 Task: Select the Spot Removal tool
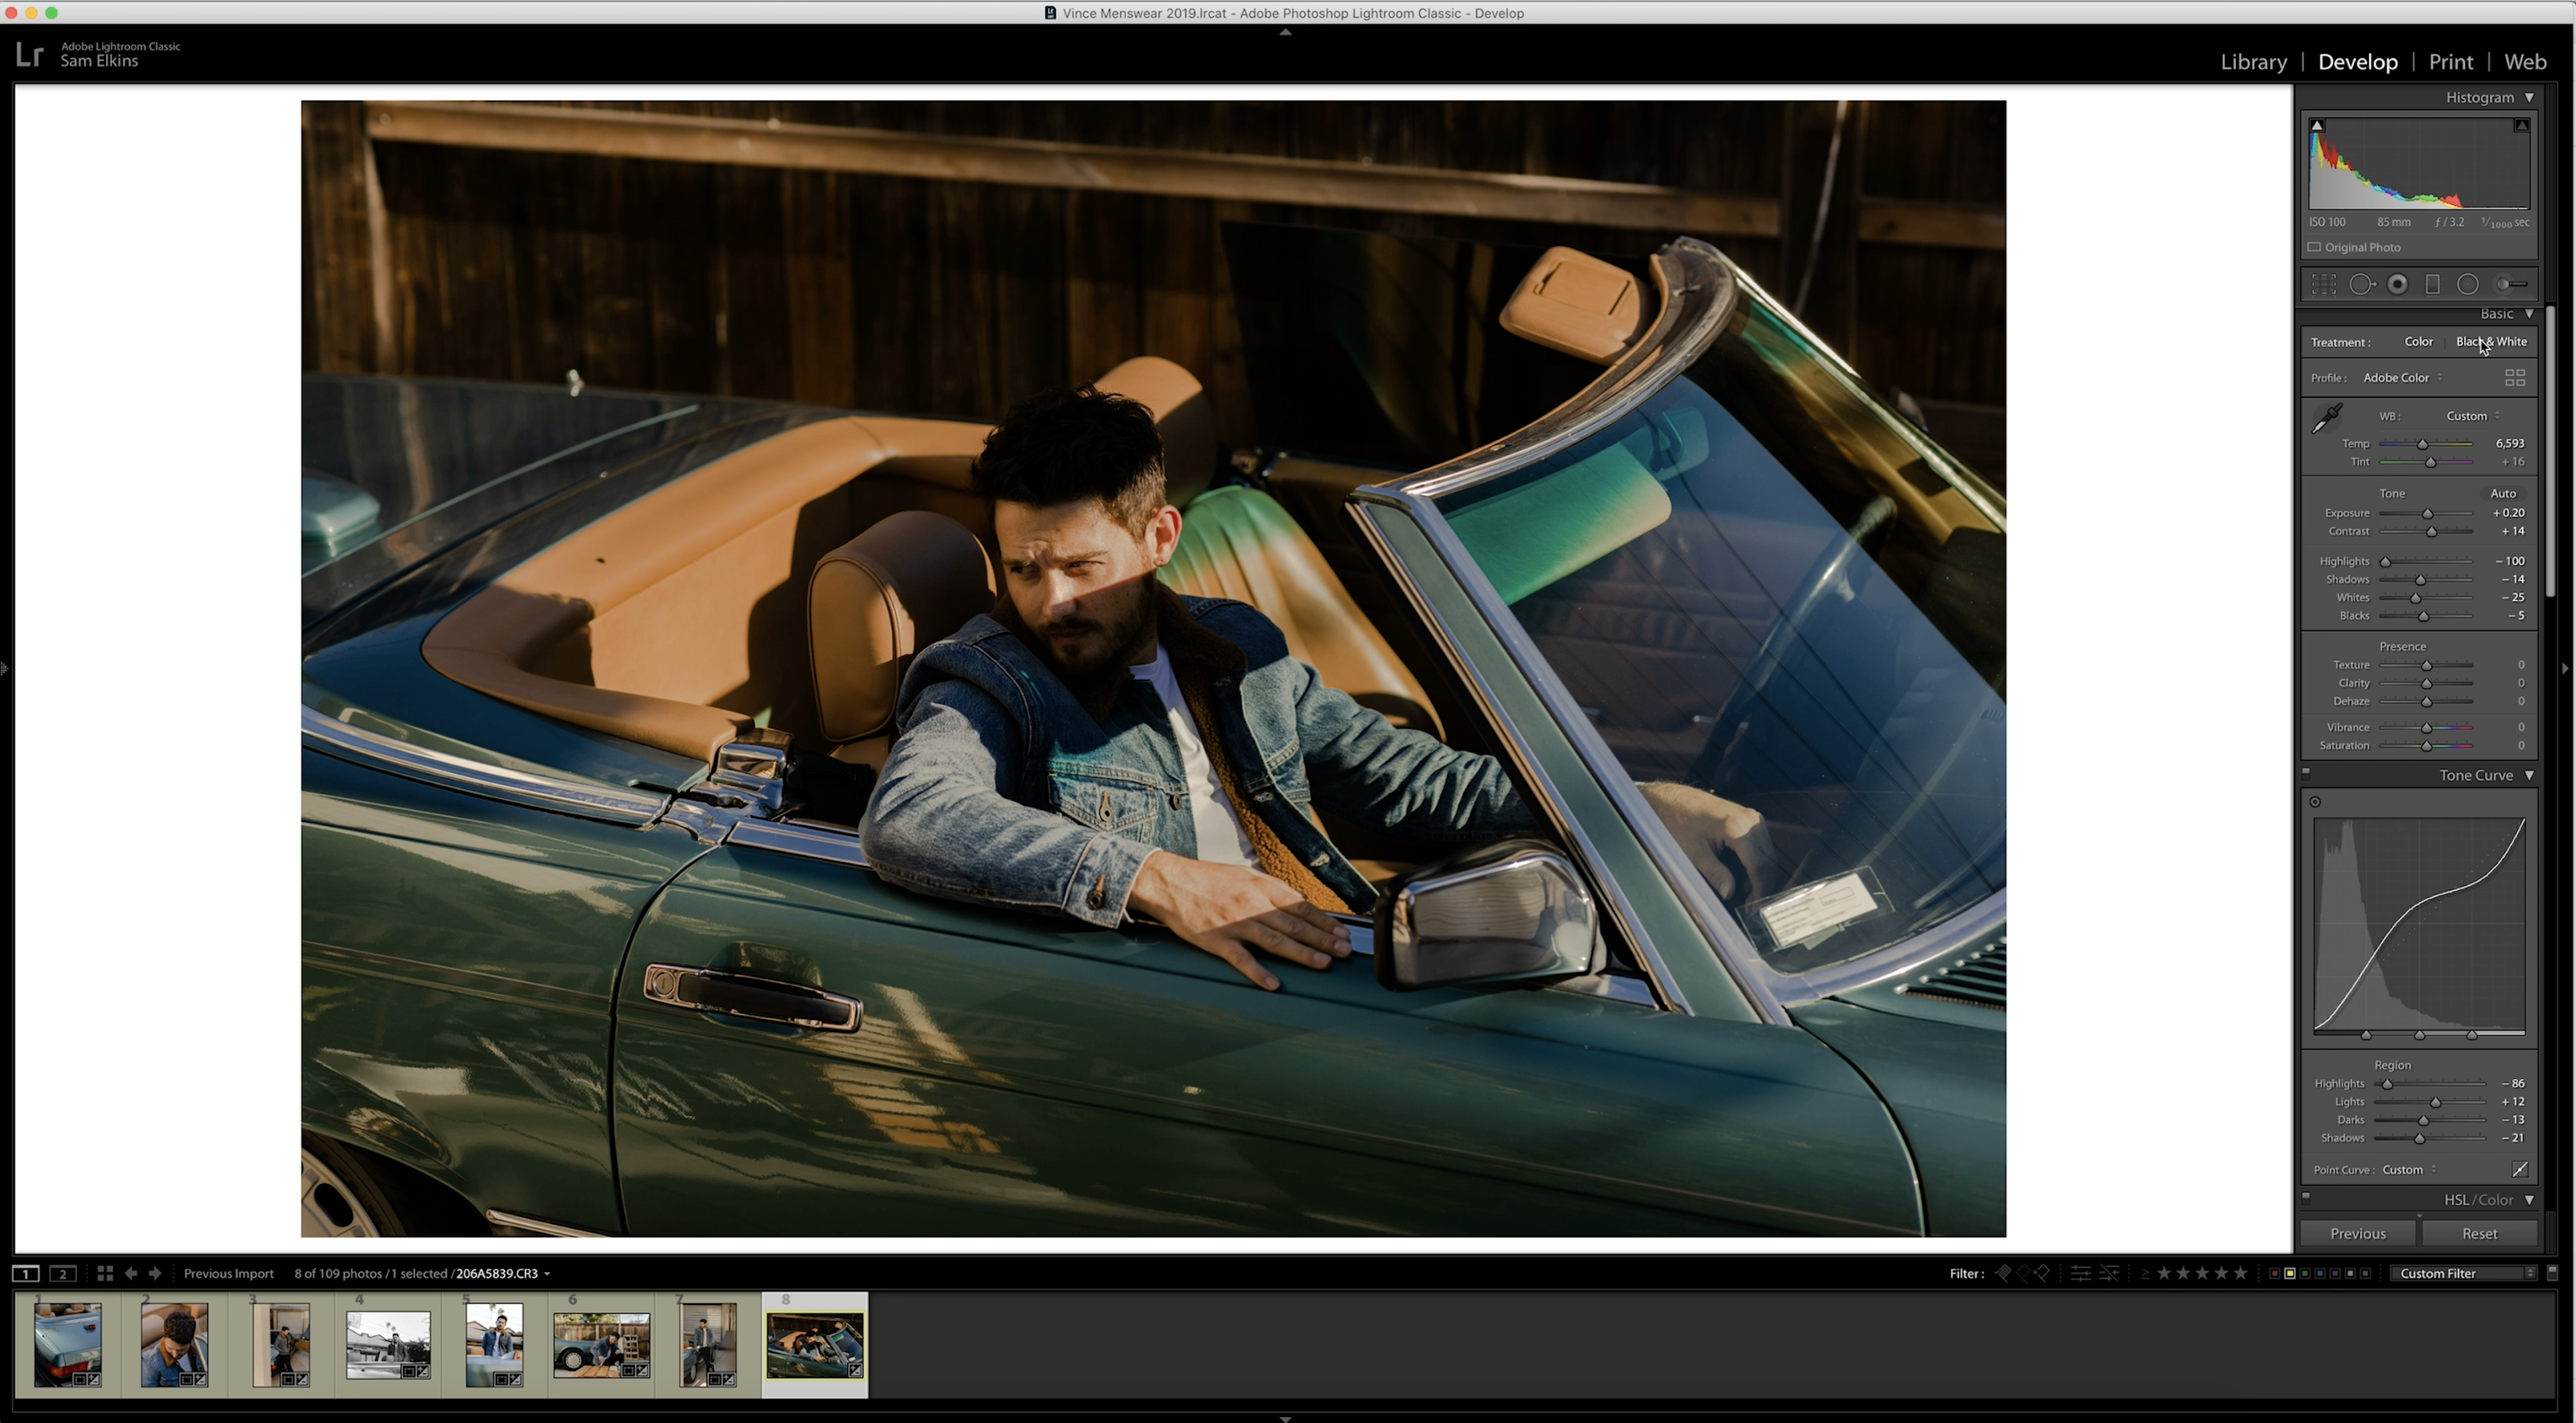pos(2361,285)
